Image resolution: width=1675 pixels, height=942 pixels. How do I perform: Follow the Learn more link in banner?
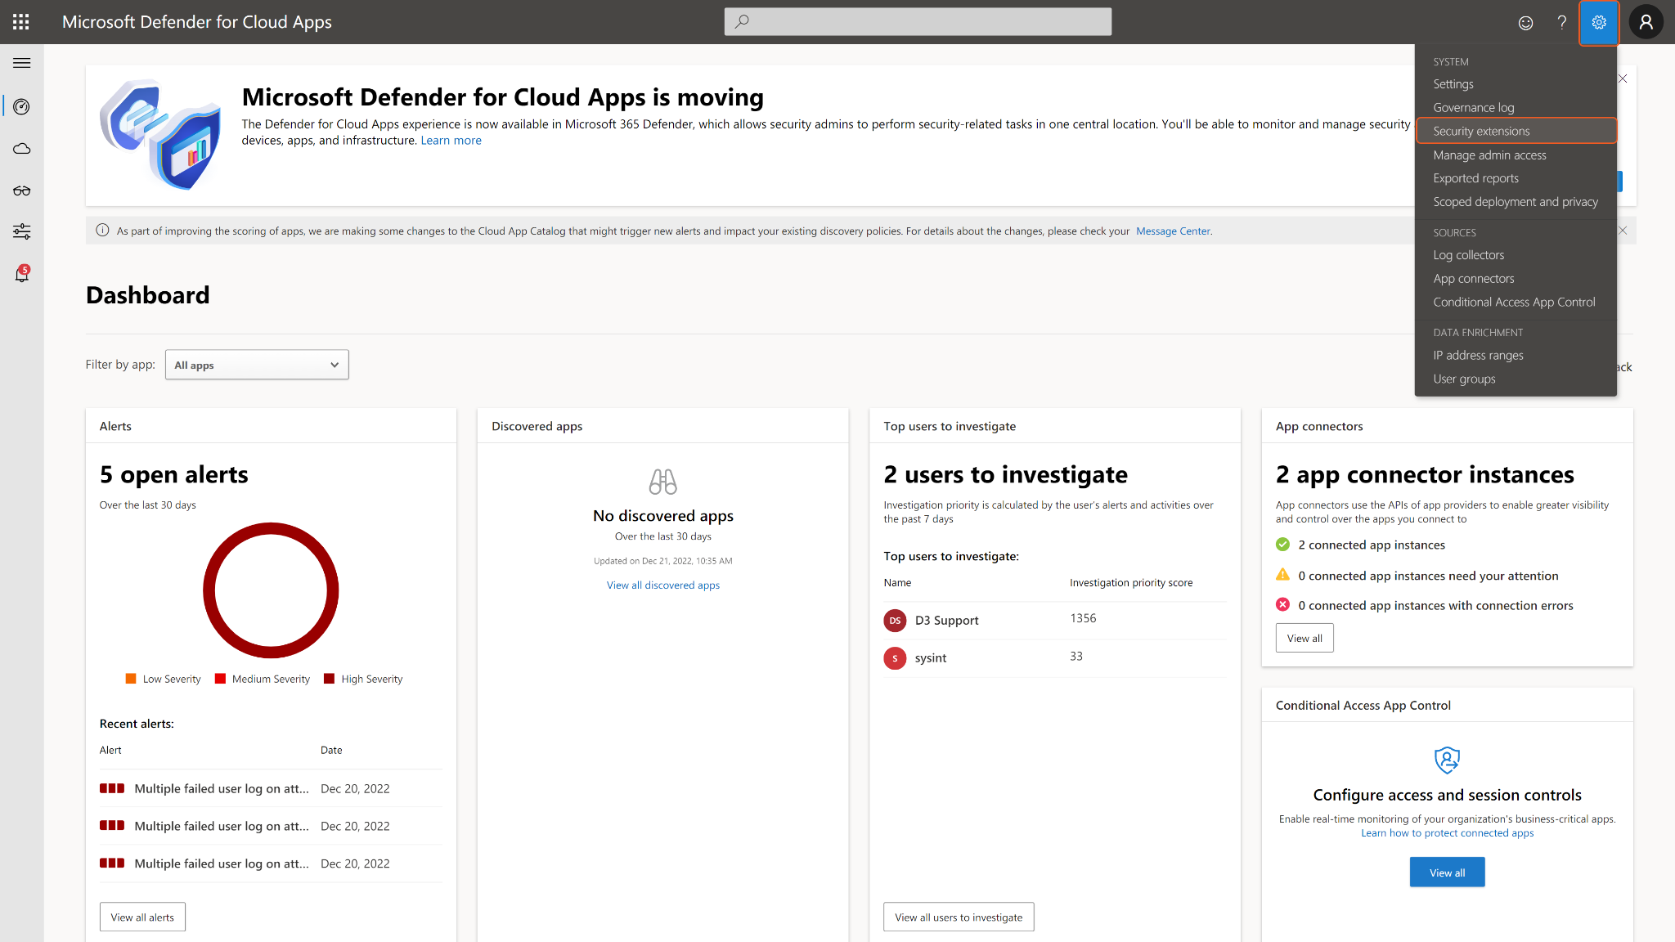pyautogui.click(x=451, y=140)
